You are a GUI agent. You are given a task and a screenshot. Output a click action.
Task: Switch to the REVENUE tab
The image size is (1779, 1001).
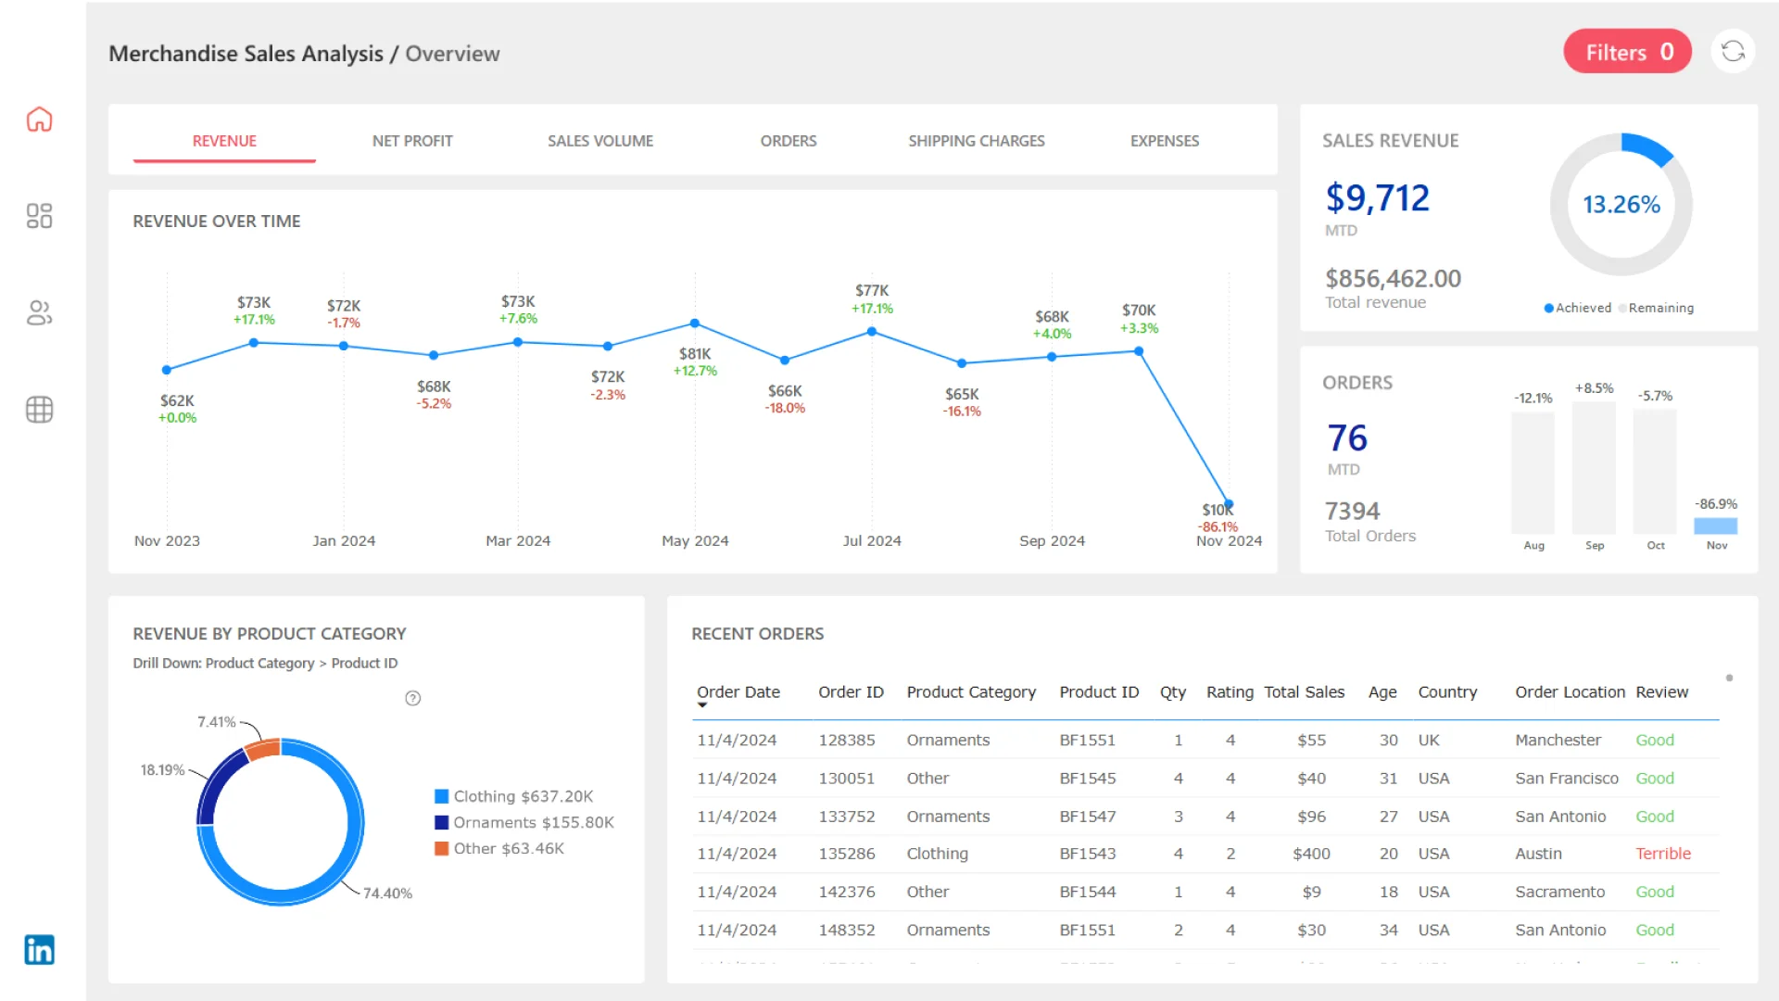[x=224, y=141]
